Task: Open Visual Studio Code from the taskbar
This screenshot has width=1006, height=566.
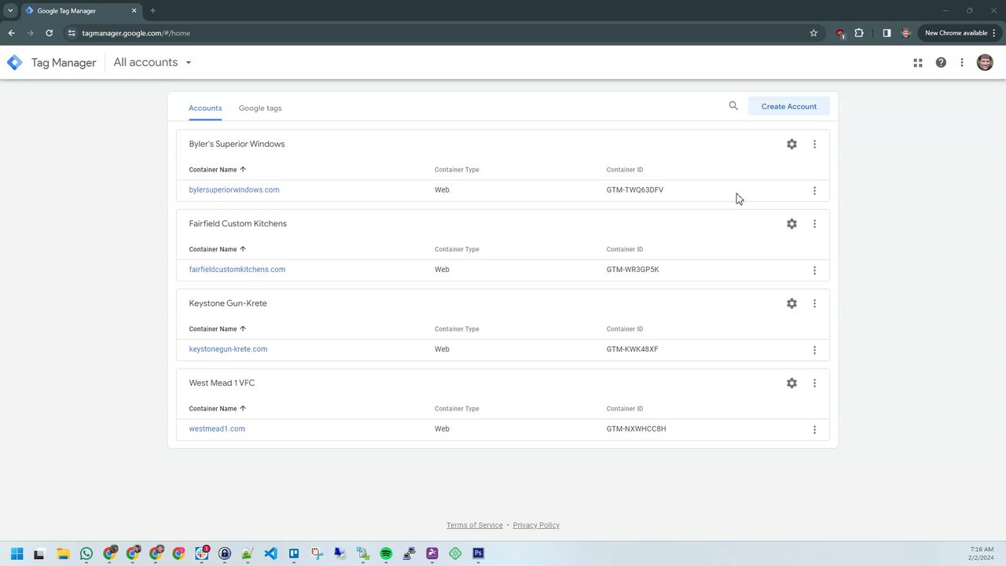Action: (270, 553)
